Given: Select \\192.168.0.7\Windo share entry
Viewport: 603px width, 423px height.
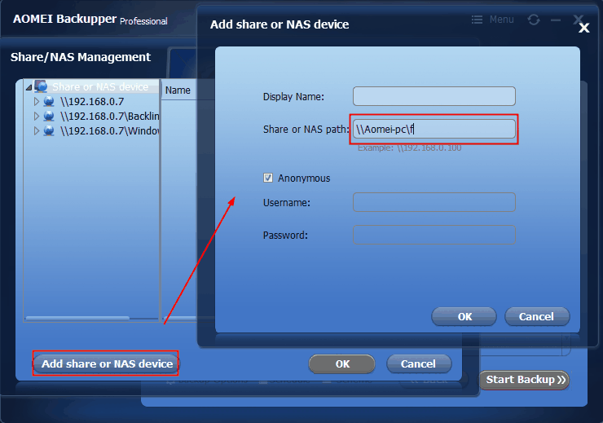Looking at the screenshot, I should [110, 130].
